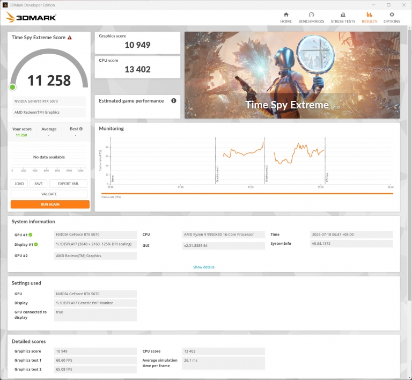The height and width of the screenshot is (380, 412).
Task: Click the LOAD button
Action: tap(19, 184)
